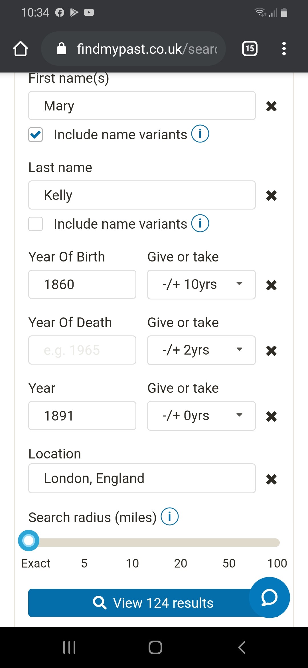
Task: Clear the Location field with X icon
Action: pyautogui.click(x=271, y=479)
